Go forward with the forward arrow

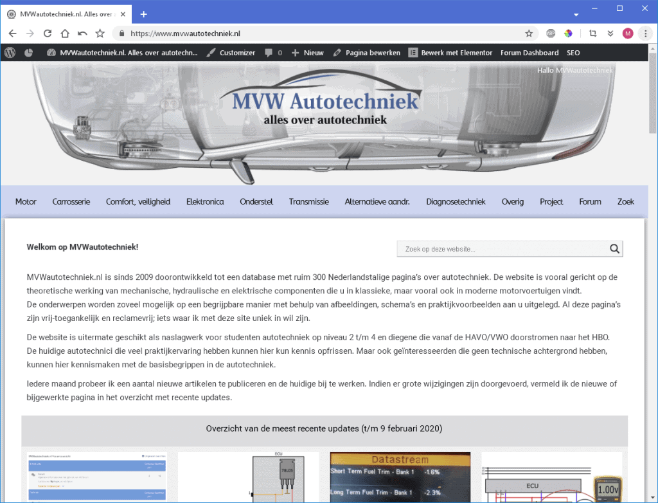click(30, 33)
